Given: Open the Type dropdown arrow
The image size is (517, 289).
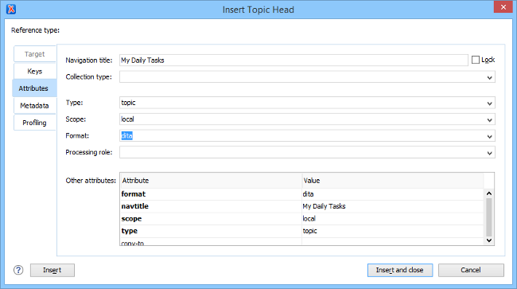Looking at the screenshot, I should pyautogui.click(x=490, y=103).
